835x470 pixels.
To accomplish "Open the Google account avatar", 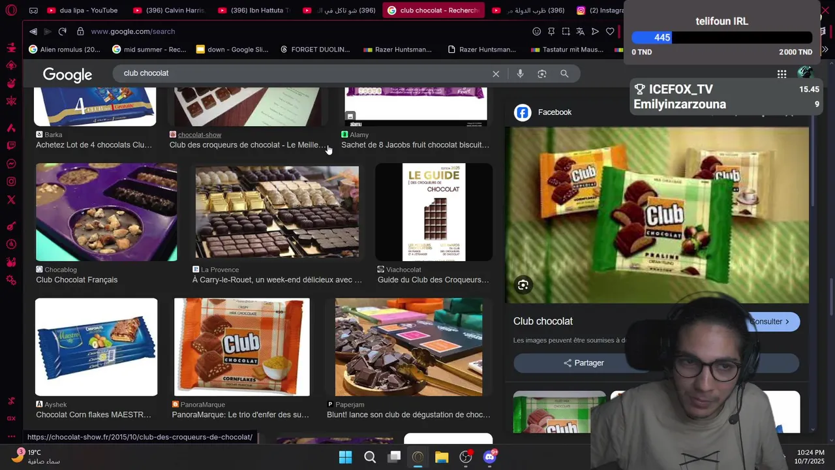I will tap(805, 72).
